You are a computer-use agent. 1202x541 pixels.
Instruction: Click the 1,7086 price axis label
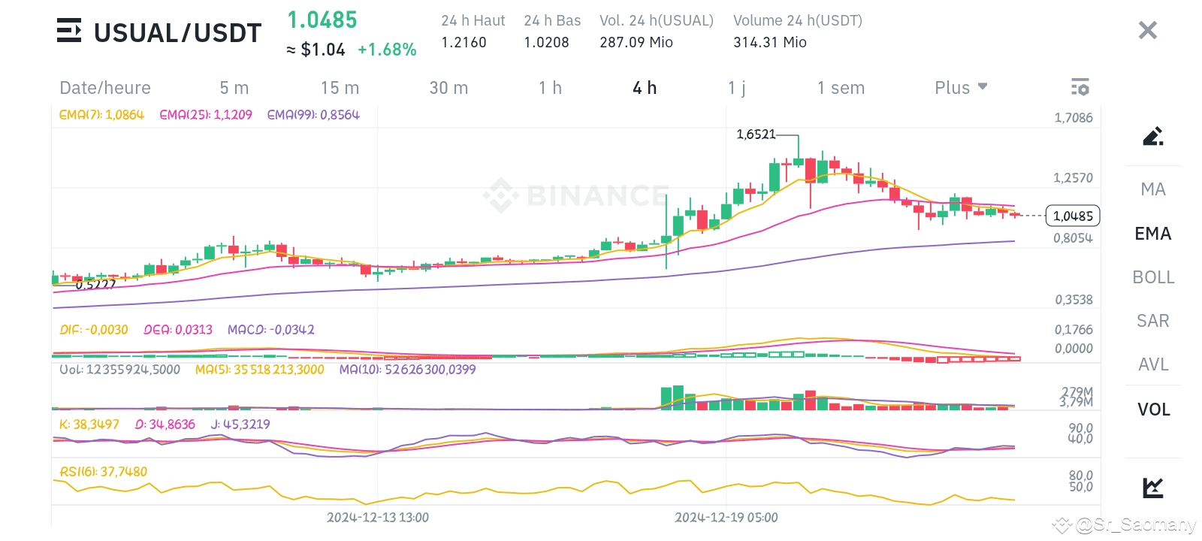(1074, 118)
